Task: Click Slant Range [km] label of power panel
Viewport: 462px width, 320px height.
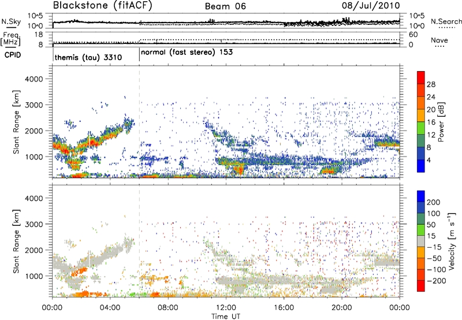Action: coord(16,122)
